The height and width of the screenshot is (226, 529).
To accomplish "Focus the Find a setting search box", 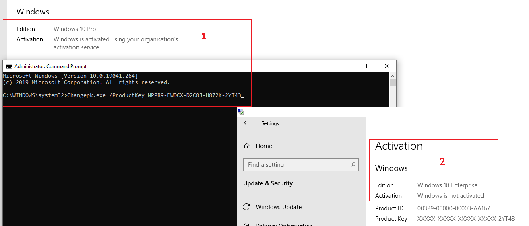I will [301, 165].
